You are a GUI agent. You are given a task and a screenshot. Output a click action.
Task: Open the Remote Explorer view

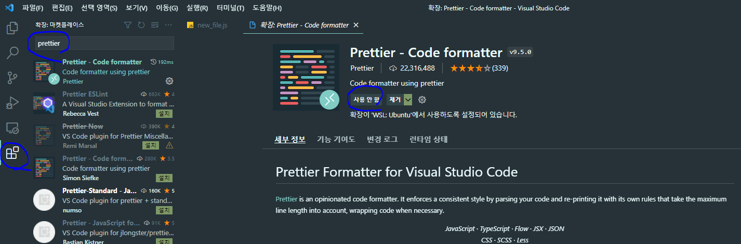(x=12, y=128)
